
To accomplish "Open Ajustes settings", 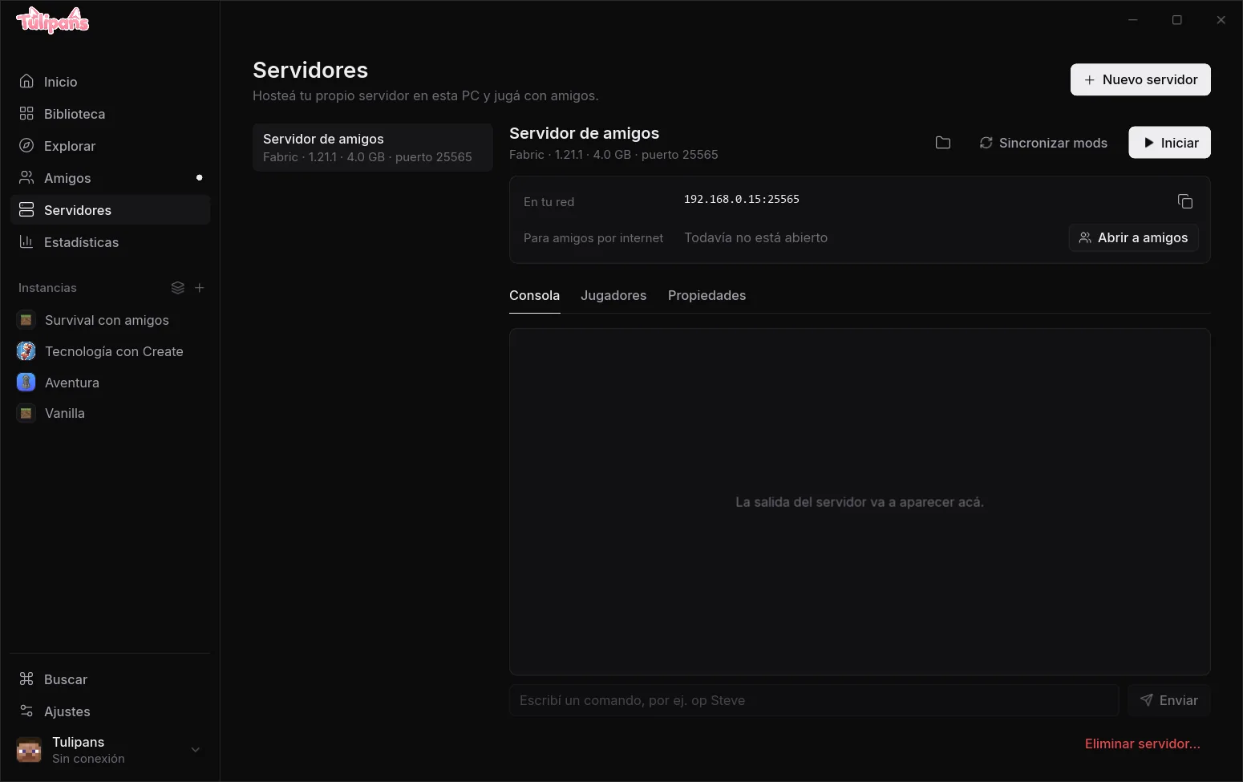I will pyautogui.click(x=110, y=711).
